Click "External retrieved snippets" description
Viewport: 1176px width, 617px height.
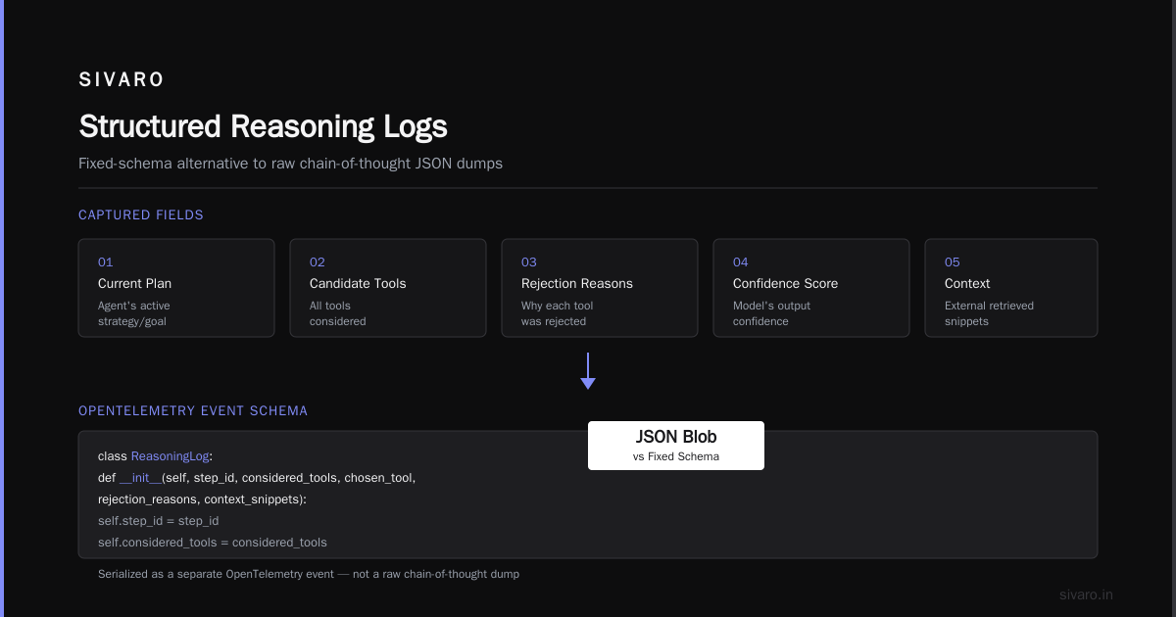click(989, 313)
